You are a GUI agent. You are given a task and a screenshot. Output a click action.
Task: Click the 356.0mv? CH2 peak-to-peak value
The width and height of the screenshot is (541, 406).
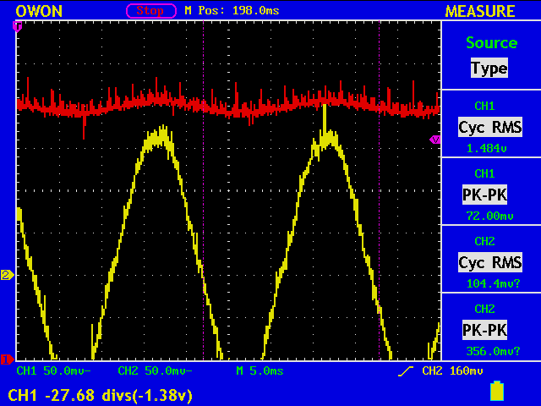[493, 352]
